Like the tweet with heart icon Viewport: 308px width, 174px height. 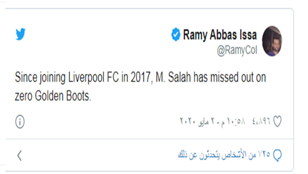(x=277, y=121)
